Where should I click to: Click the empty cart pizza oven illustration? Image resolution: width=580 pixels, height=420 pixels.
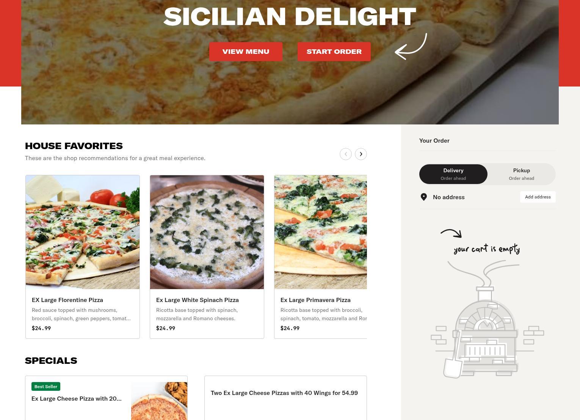pyautogui.click(x=487, y=319)
